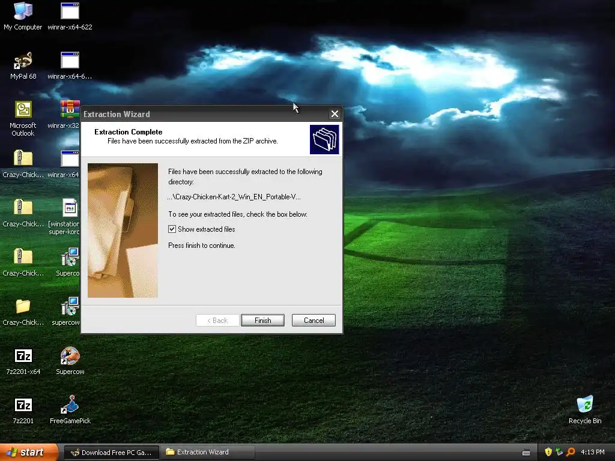
Task: Click Cancel in the Extraction Wizard
Action: click(314, 321)
